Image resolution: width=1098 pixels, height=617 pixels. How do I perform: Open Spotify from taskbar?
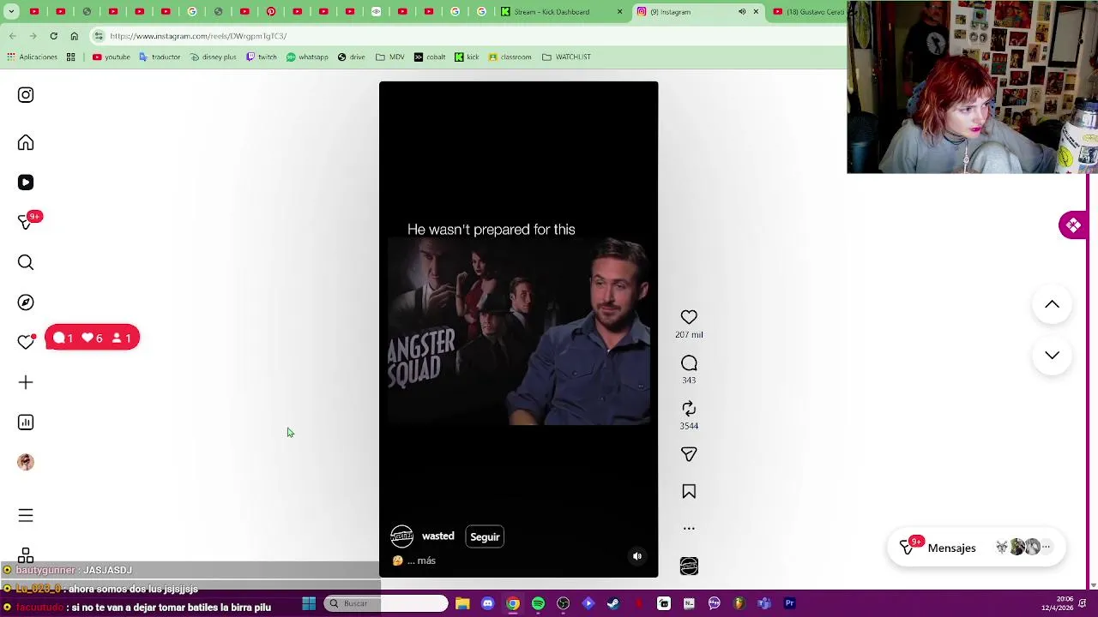[x=538, y=604]
